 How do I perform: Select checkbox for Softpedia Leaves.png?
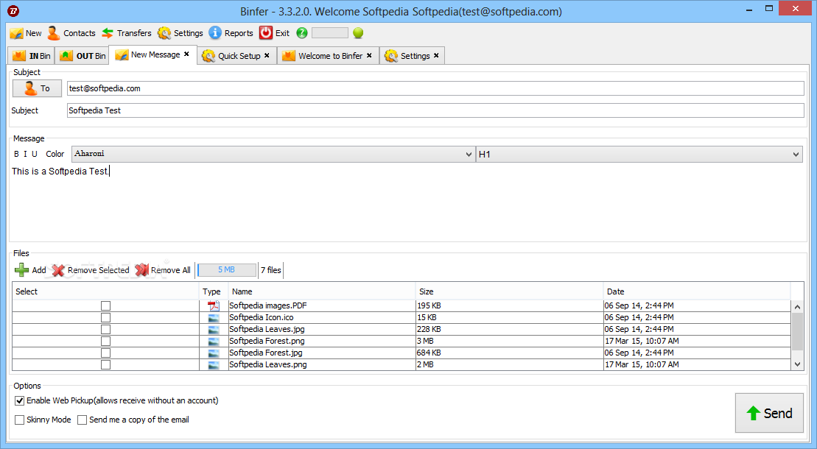point(106,364)
